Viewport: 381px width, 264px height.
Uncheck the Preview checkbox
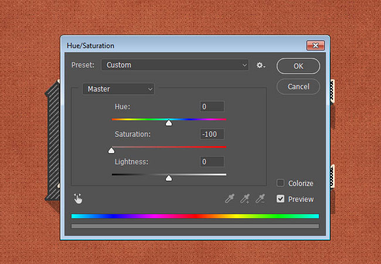coord(280,199)
